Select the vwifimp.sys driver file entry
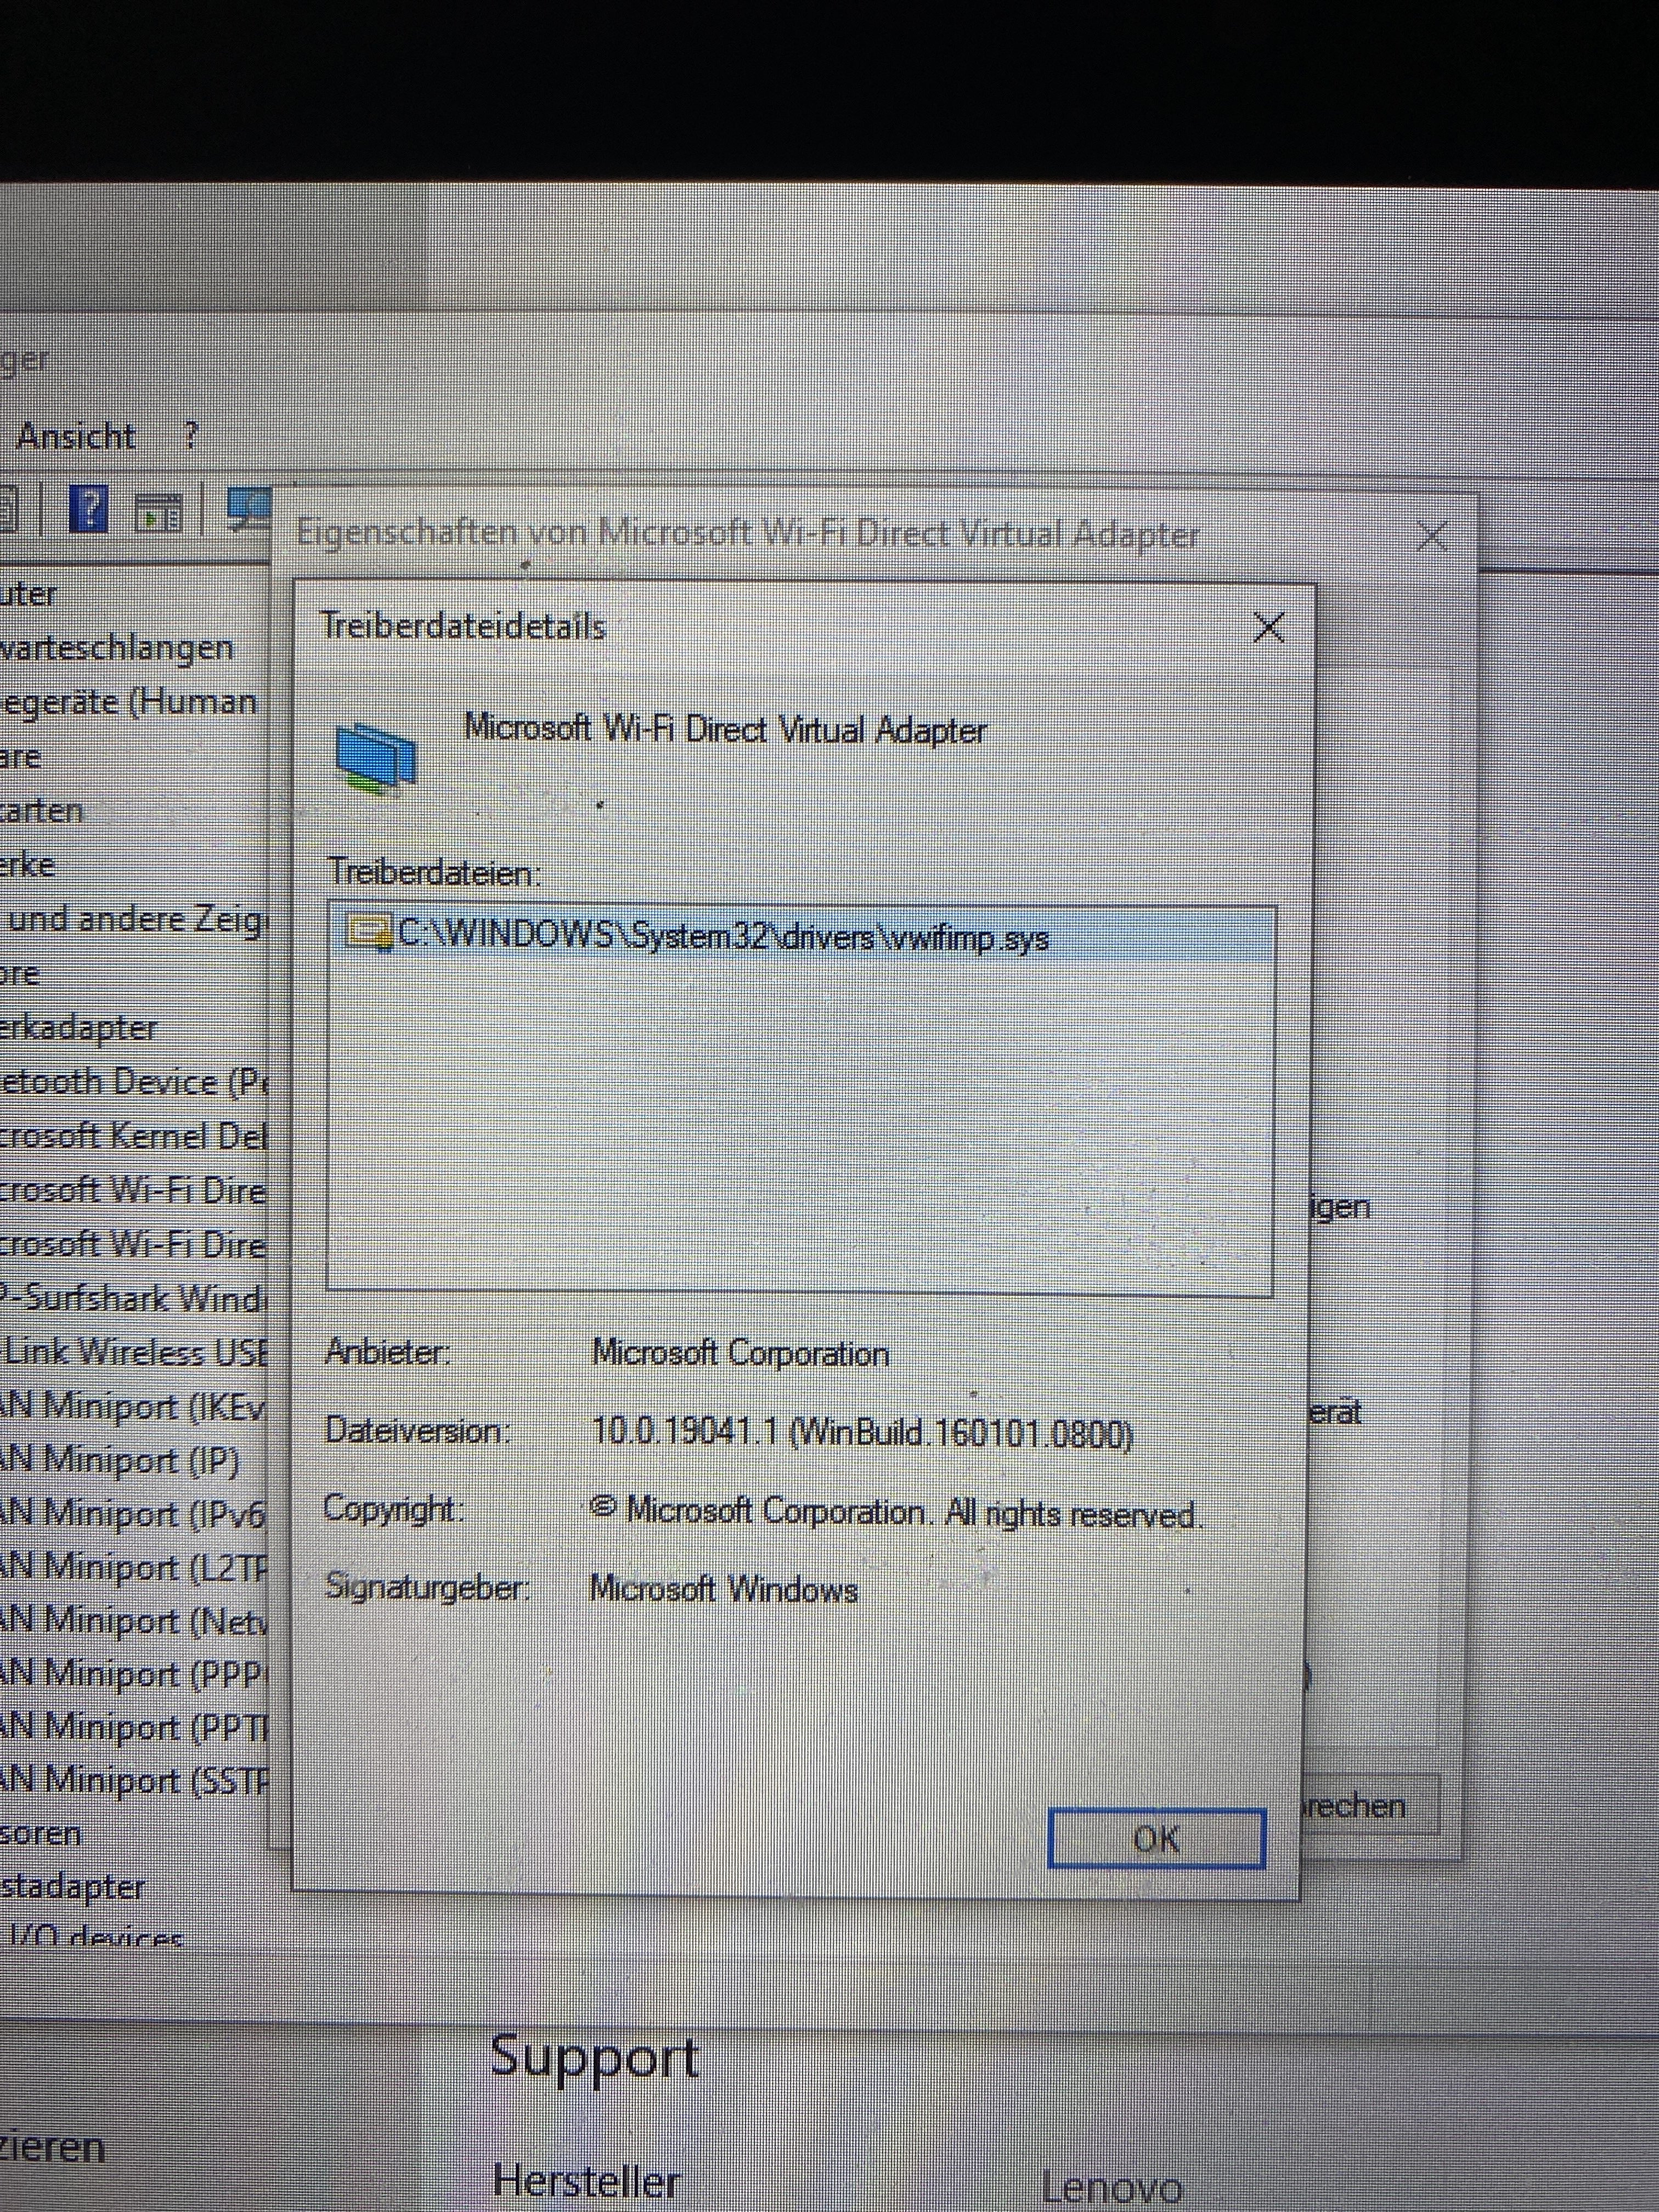 pos(800,936)
